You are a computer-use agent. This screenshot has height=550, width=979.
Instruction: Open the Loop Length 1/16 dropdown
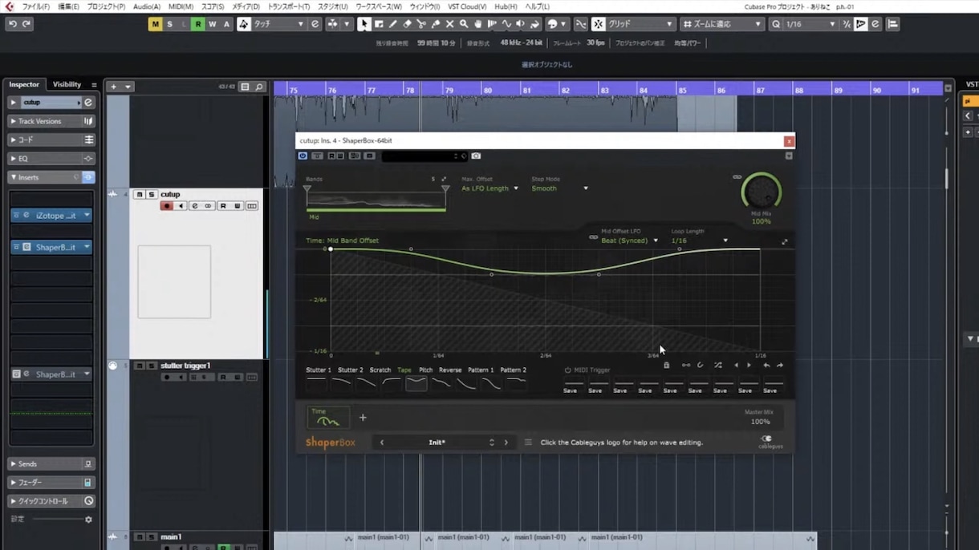(x=699, y=241)
